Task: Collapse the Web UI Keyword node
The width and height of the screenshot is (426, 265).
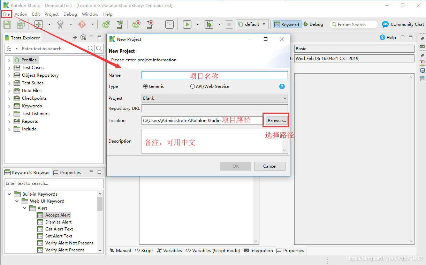Action: [17, 201]
